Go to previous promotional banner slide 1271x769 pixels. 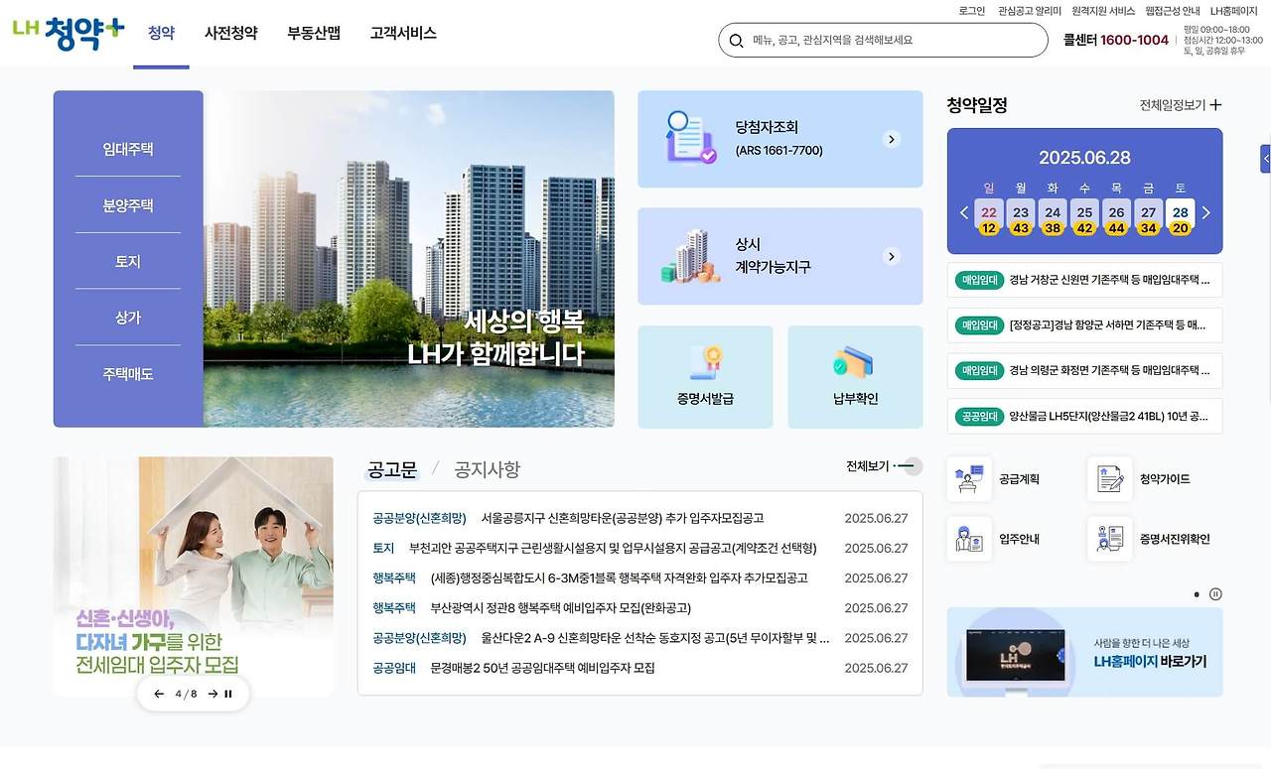[159, 694]
